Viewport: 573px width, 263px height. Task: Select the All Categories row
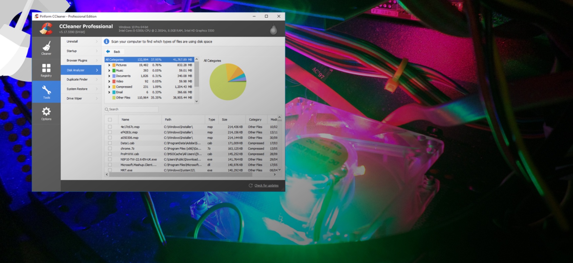[149, 60]
